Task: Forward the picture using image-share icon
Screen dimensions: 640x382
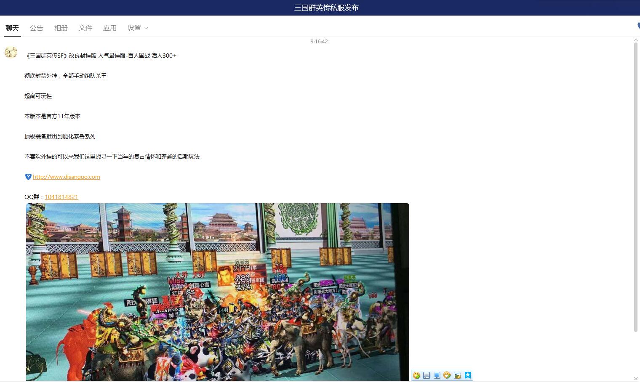Action: 457,375
